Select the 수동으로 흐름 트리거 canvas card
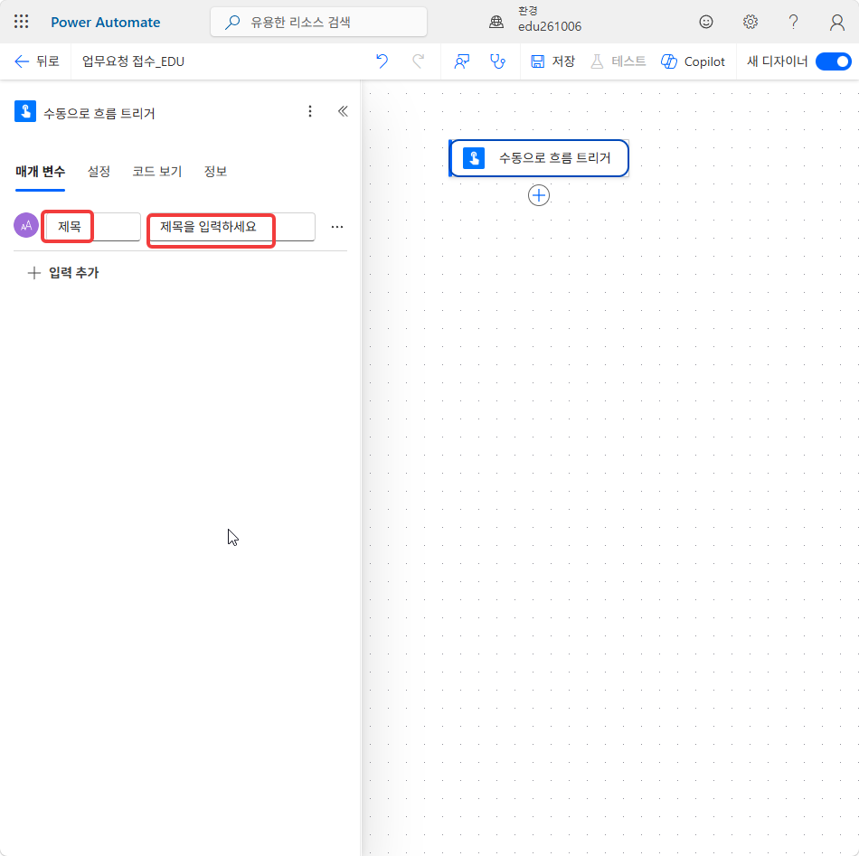Screen dimensions: 859x856 [x=539, y=158]
